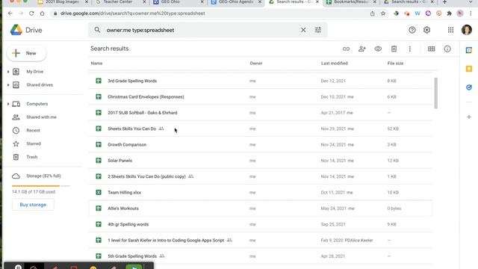Click Excel icon beside Team Hilling.xlsx
The width and height of the screenshot is (478, 269).
(x=99, y=193)
